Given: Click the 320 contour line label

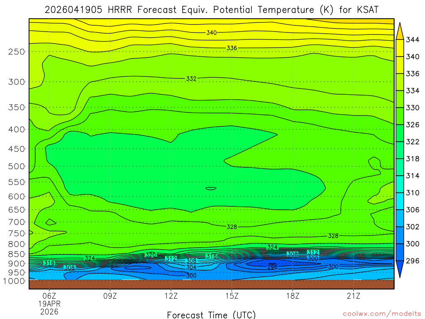Looking at the screenshot, I should click(x=151, y=255).
